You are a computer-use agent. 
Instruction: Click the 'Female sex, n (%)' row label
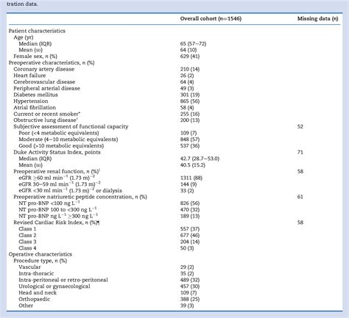(35, 57)
